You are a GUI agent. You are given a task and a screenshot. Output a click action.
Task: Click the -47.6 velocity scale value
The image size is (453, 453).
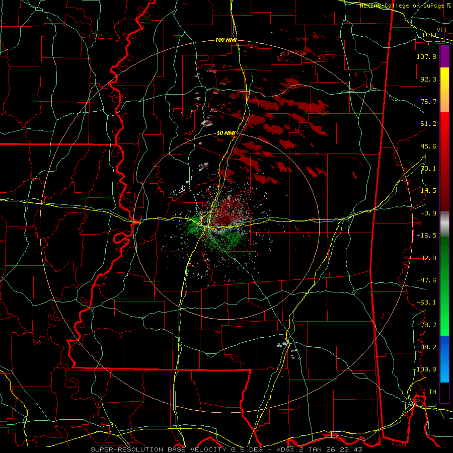(426, 280)
